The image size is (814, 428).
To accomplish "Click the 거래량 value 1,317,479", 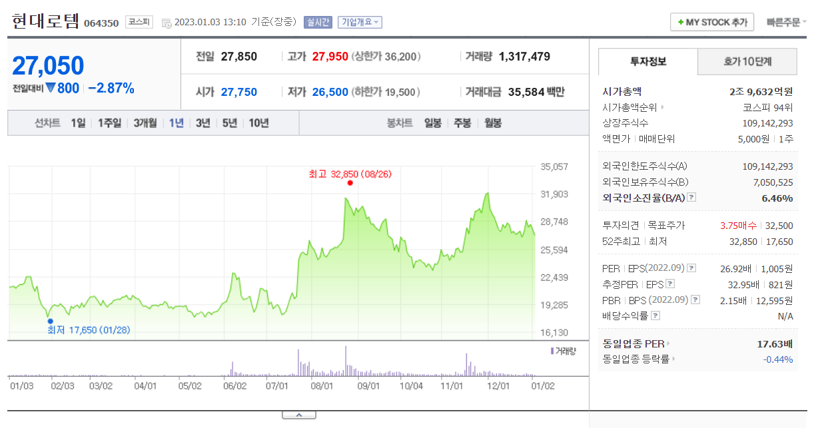I will point(524,57).
